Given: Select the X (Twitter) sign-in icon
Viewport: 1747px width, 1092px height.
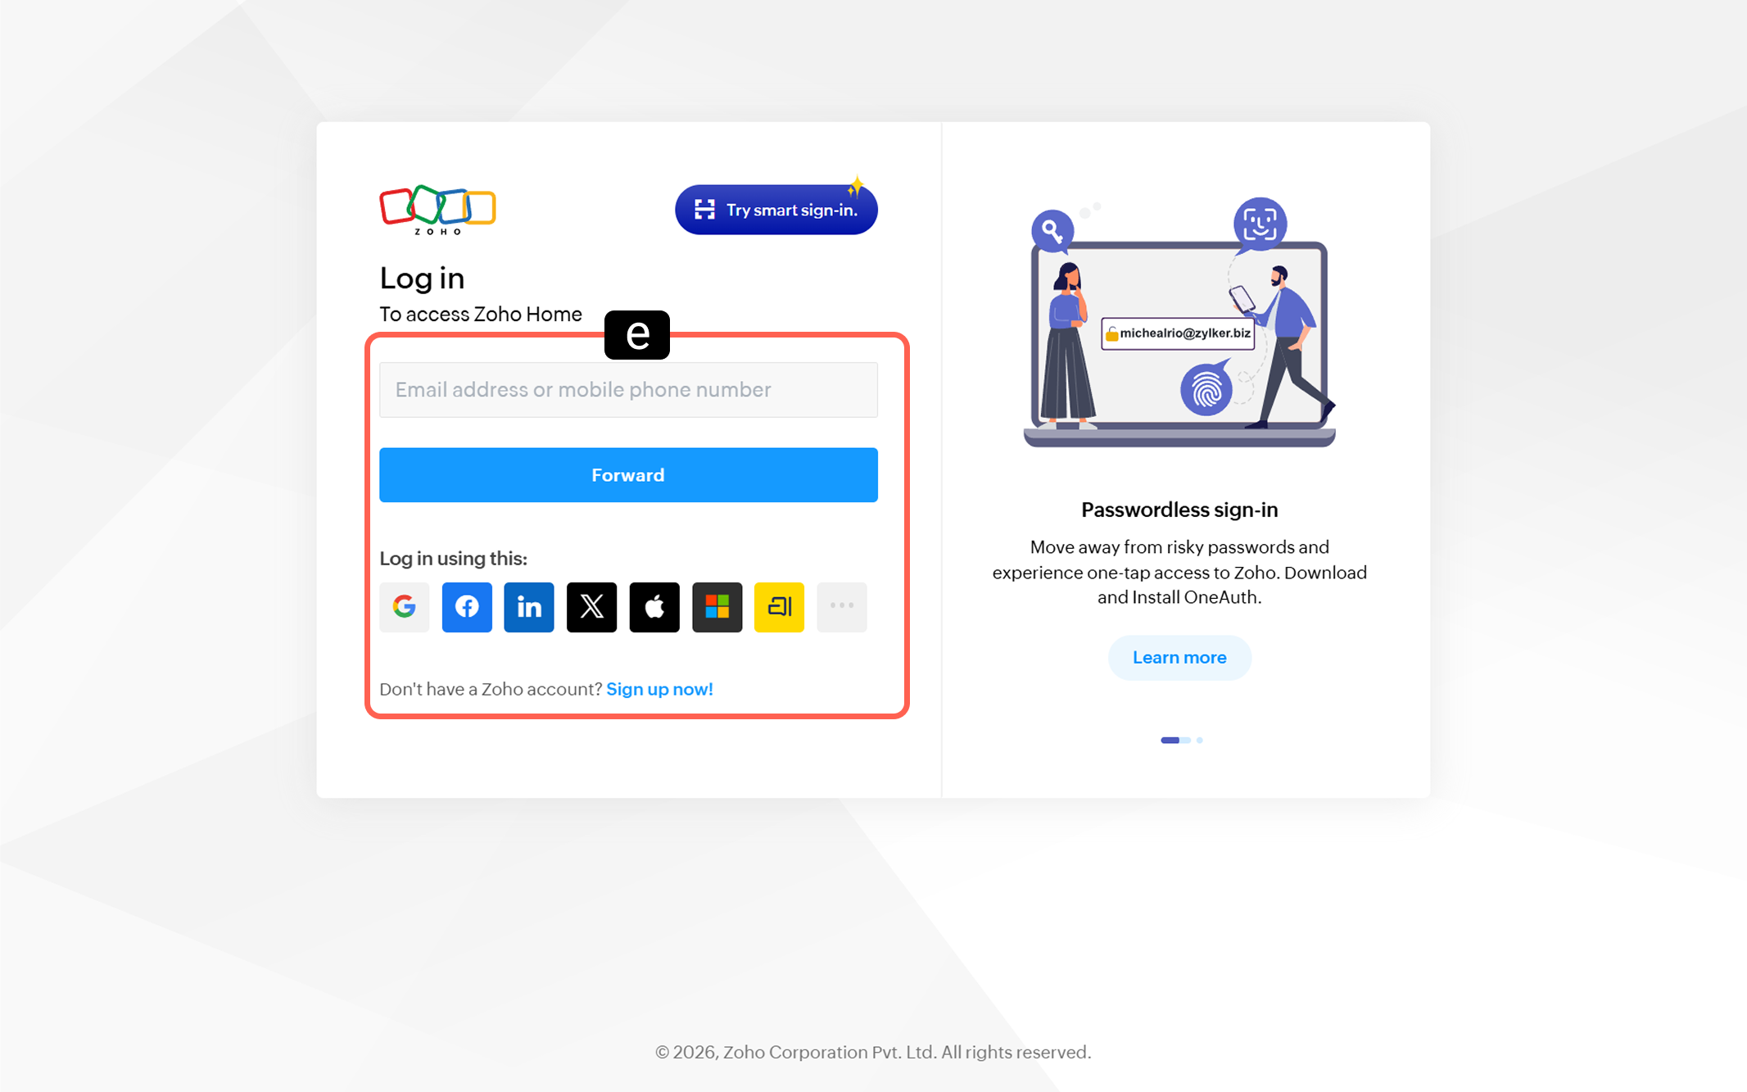Looking at the screenshot, I should coord(591,607).
